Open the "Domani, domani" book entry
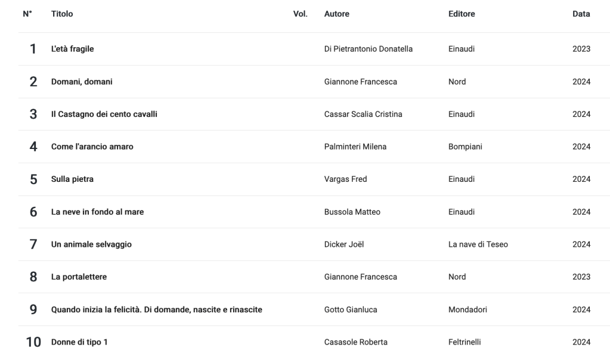 pyautogui.click(x=82, y=82)
